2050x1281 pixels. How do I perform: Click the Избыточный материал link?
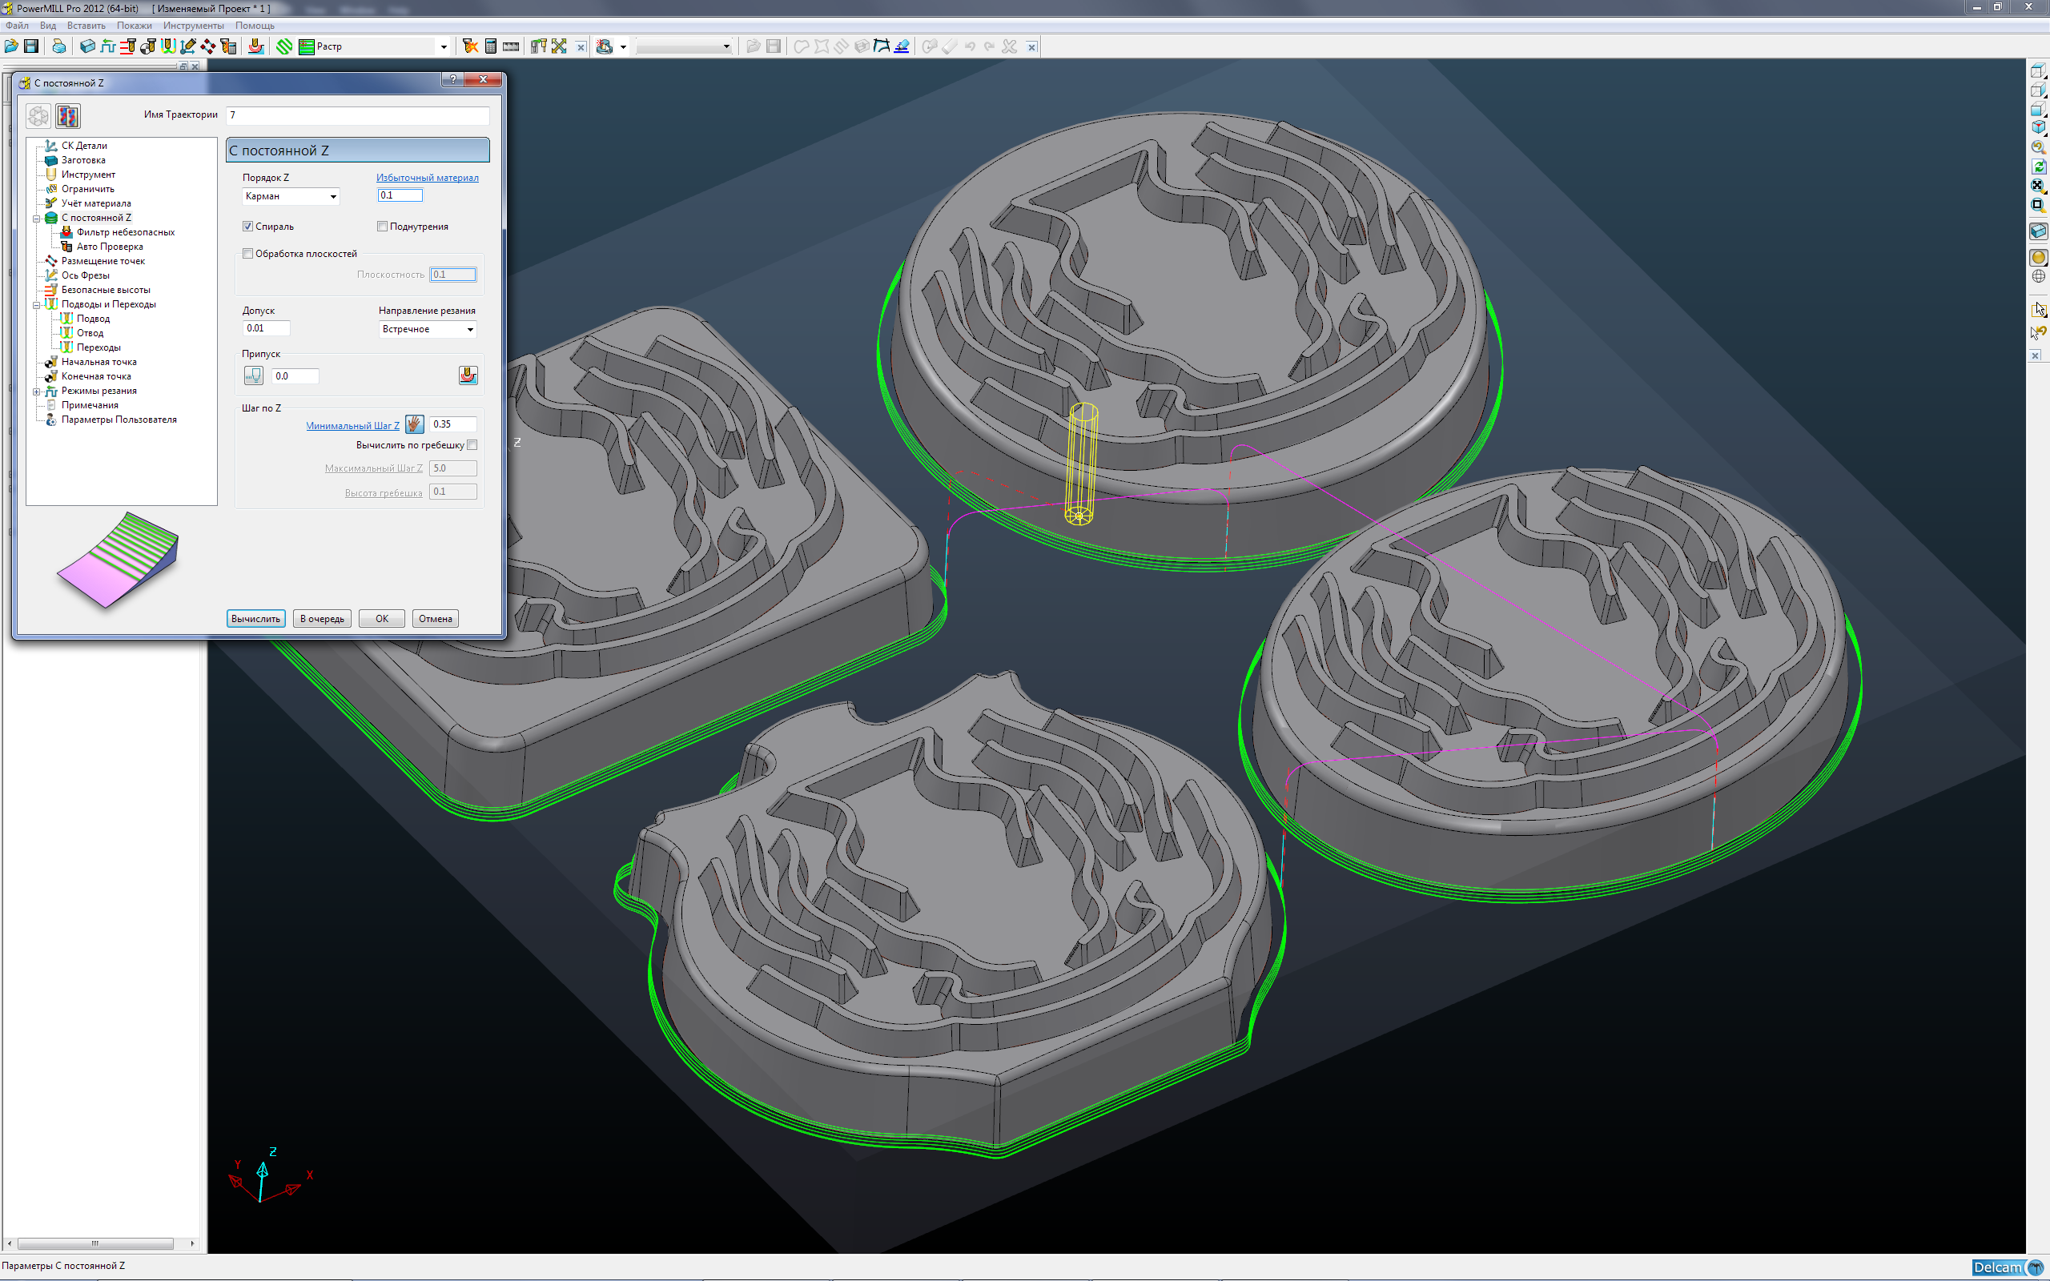(427, 178)
